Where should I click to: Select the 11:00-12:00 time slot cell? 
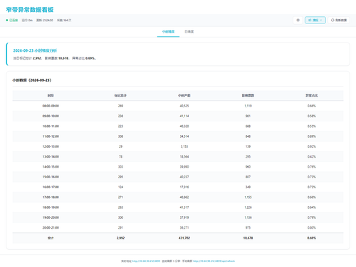coord(51,136)
